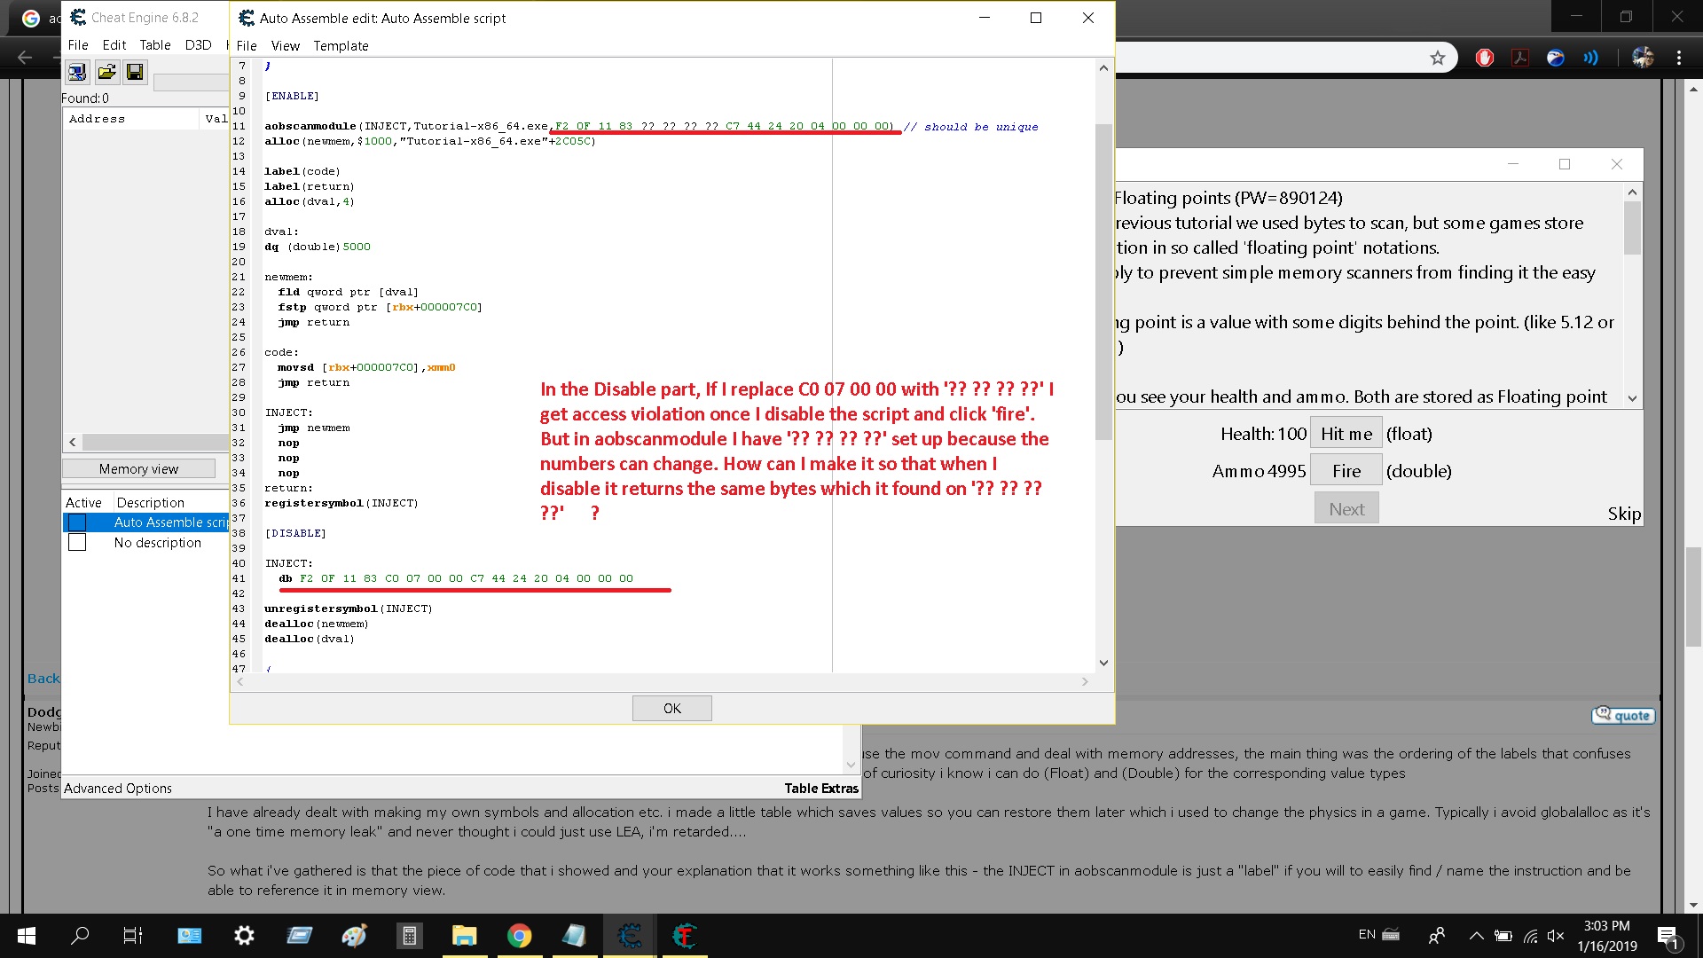Toggle Active checkbox for Auto Assemble script
The width and height of the screenshot is (1703, 958).
[77, 522]
